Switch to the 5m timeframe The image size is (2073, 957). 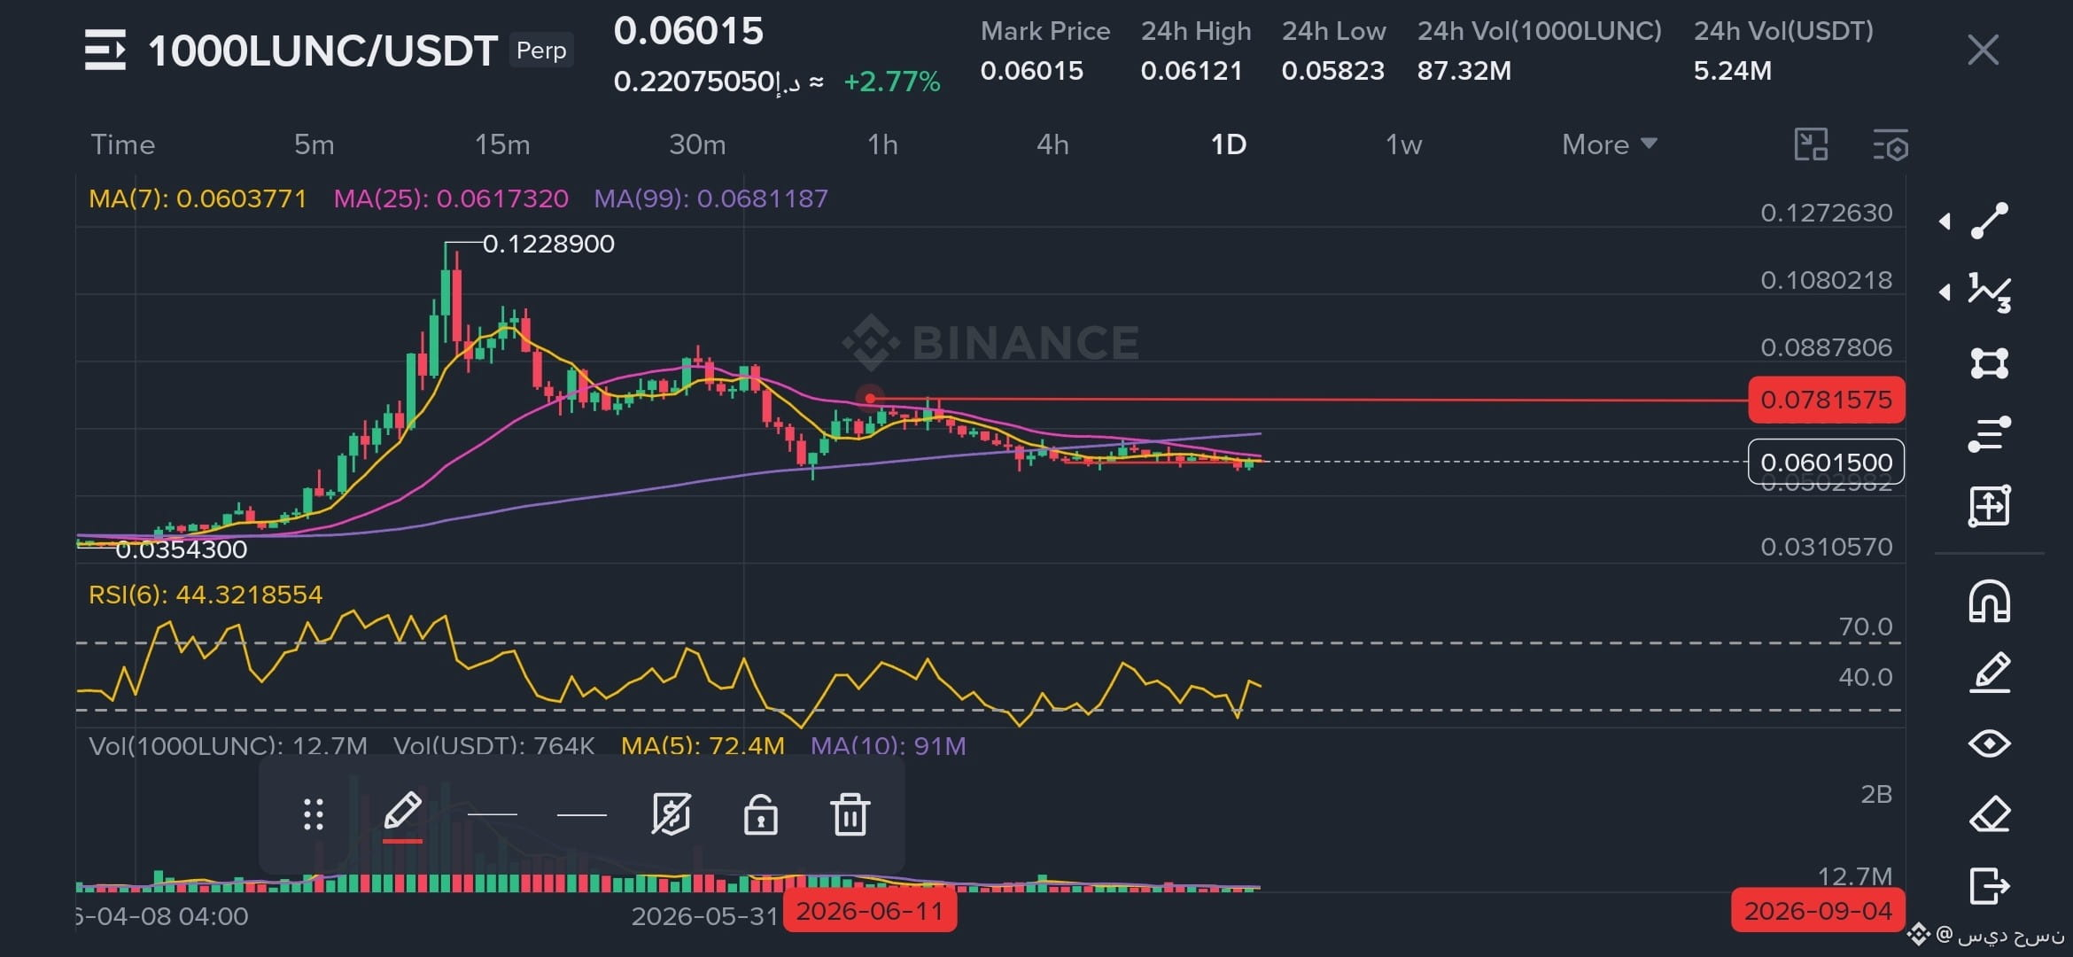(x=314, y=144)
